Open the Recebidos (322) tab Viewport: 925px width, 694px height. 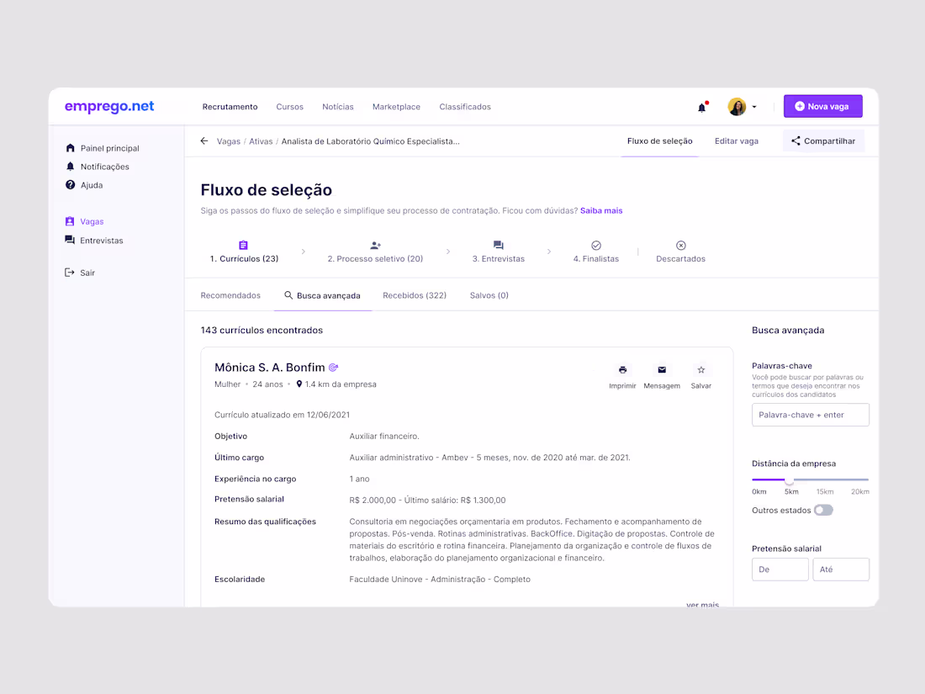(415, 295)
